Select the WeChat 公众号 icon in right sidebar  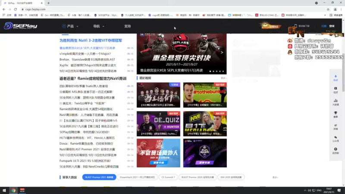click(x=336, y=139)
